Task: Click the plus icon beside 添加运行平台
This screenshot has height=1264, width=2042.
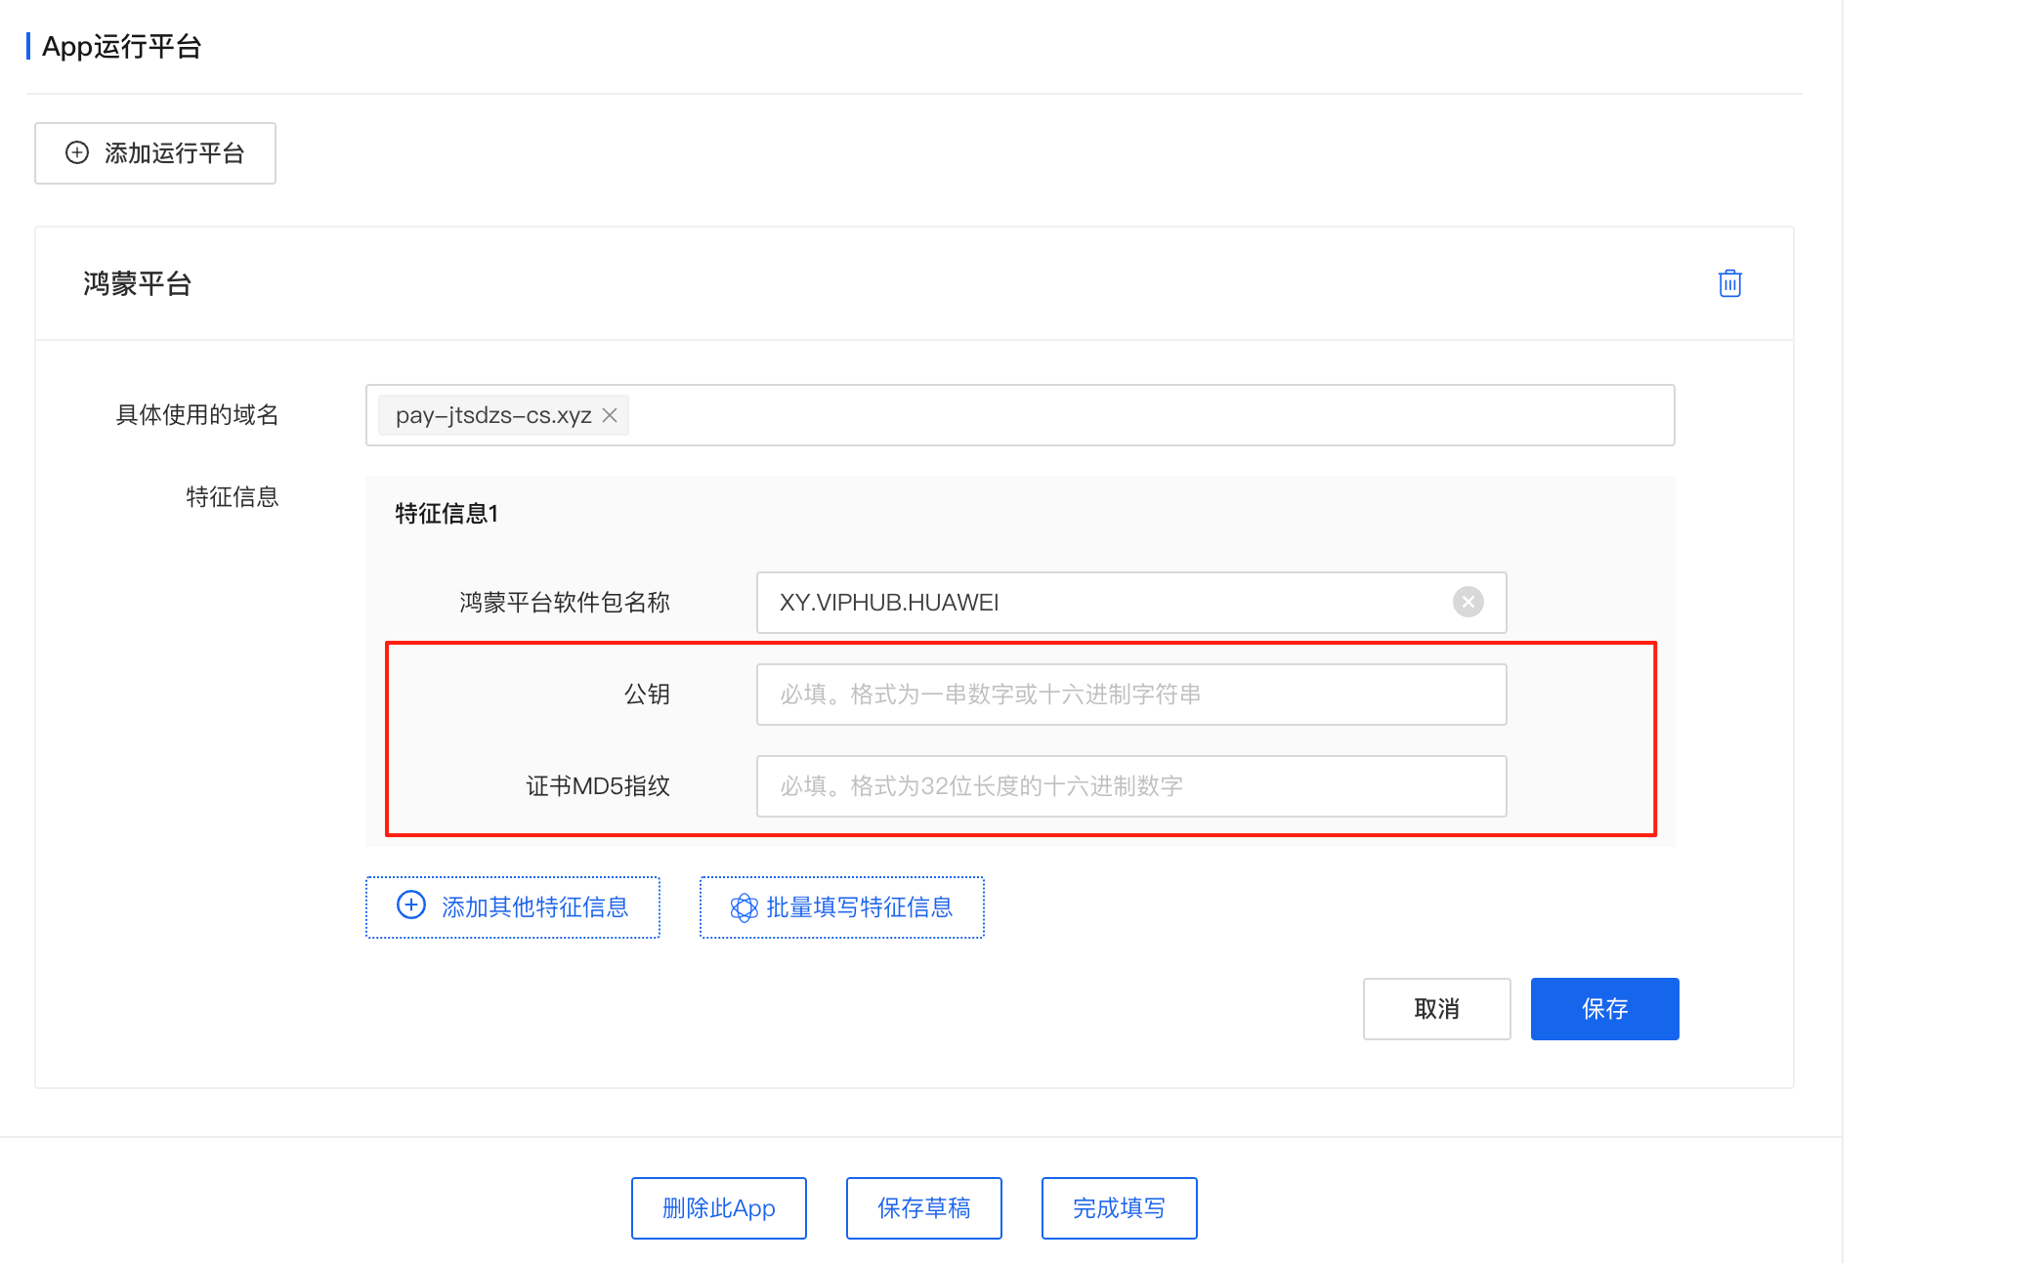Action: coord(77,152)
